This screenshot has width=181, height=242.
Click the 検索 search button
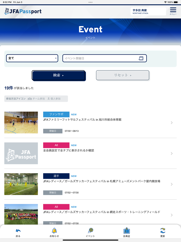coord(58,75)
